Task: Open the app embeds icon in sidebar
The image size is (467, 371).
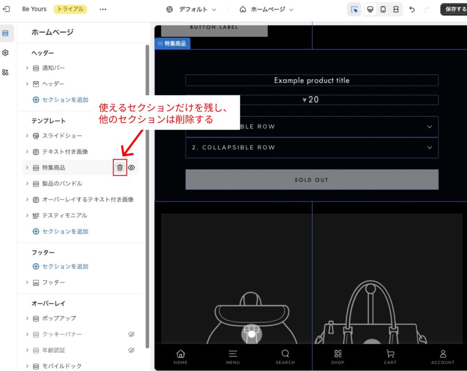Action: 5,72
